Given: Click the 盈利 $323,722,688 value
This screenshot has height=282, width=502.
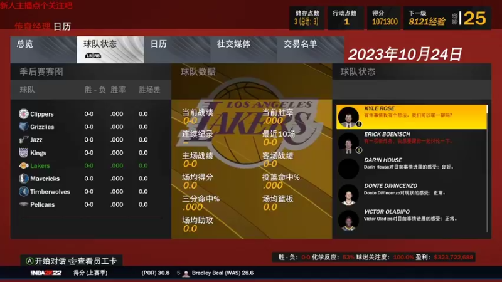Looking at the screenshot, I should click(x=453, y=257).
